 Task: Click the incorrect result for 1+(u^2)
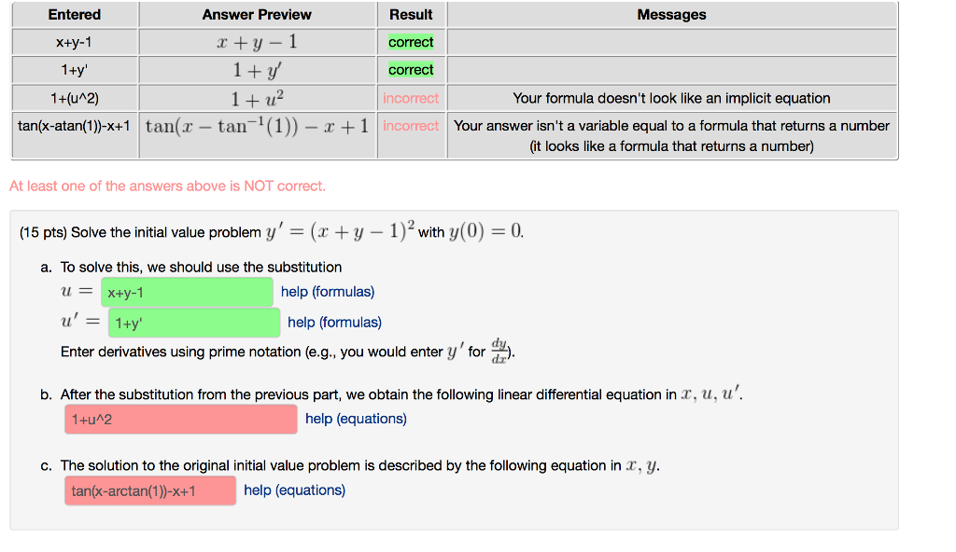[411, 98]
